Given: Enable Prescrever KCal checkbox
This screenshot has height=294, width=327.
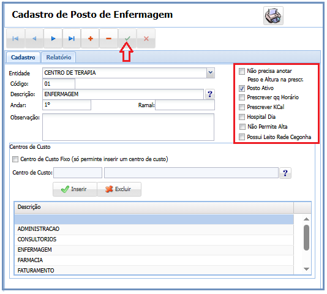Looking at the screenshot, I should [x=242, y=107].
